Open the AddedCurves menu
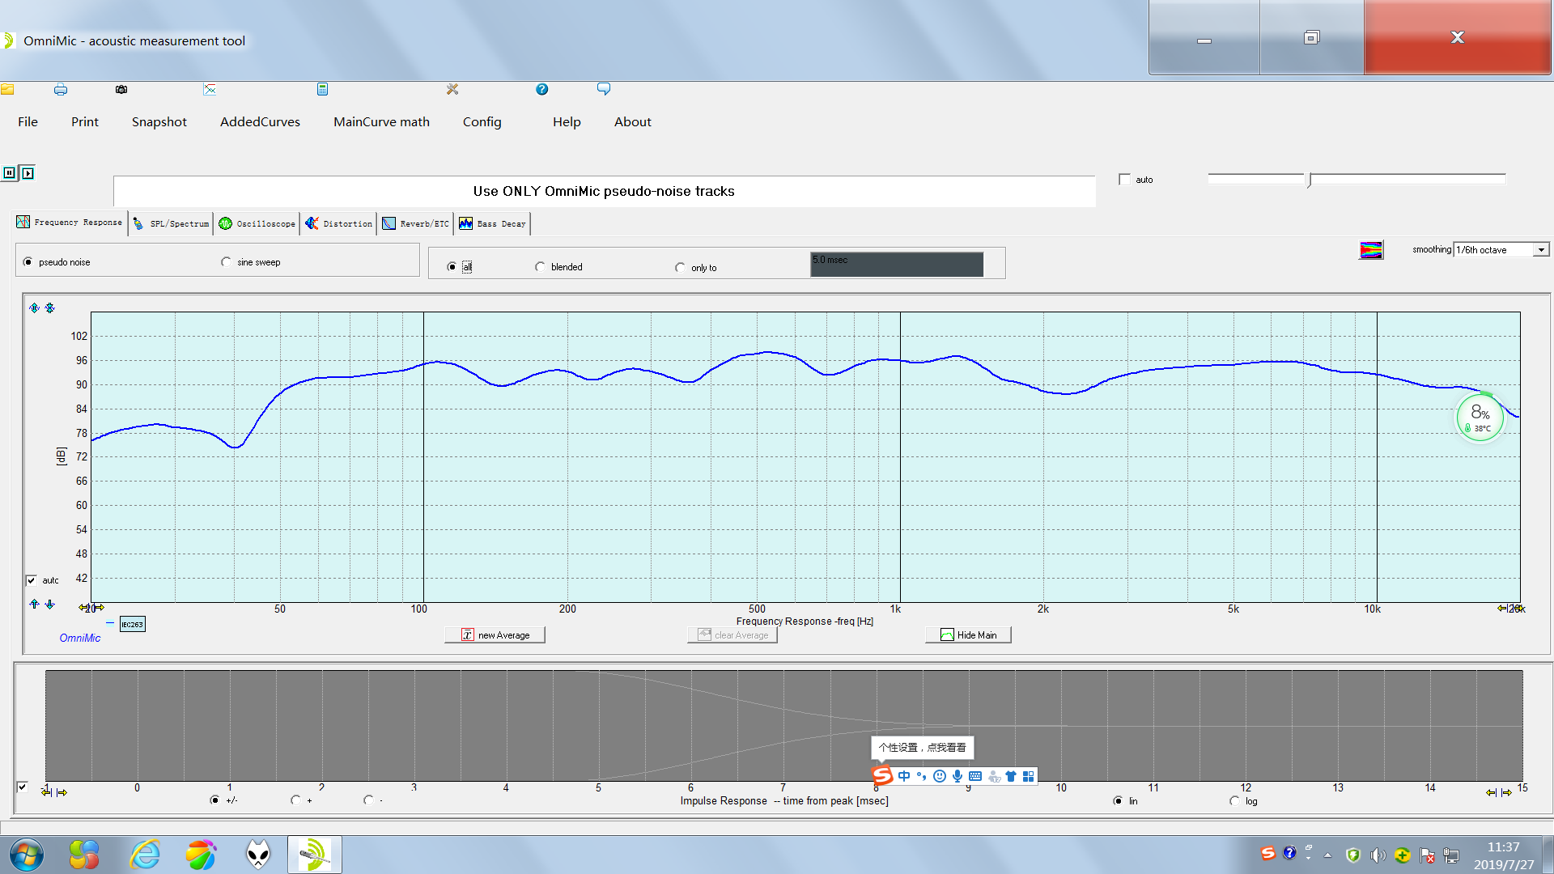Viewport: 1554px width, 874px height. pyautogui.click(x=260, y=121)
